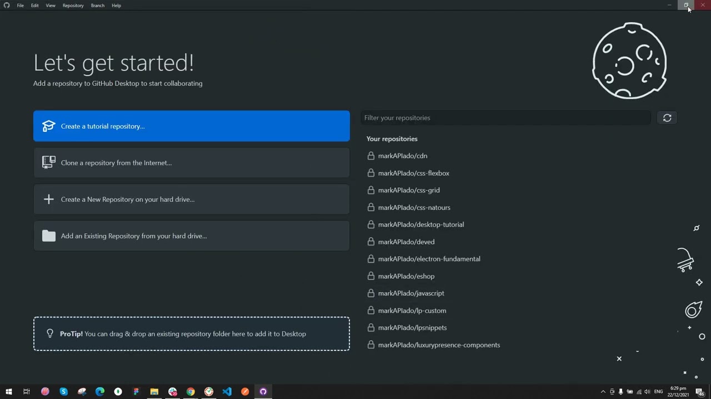Open Visual Studio Code from taskbar

coord(227,392)
